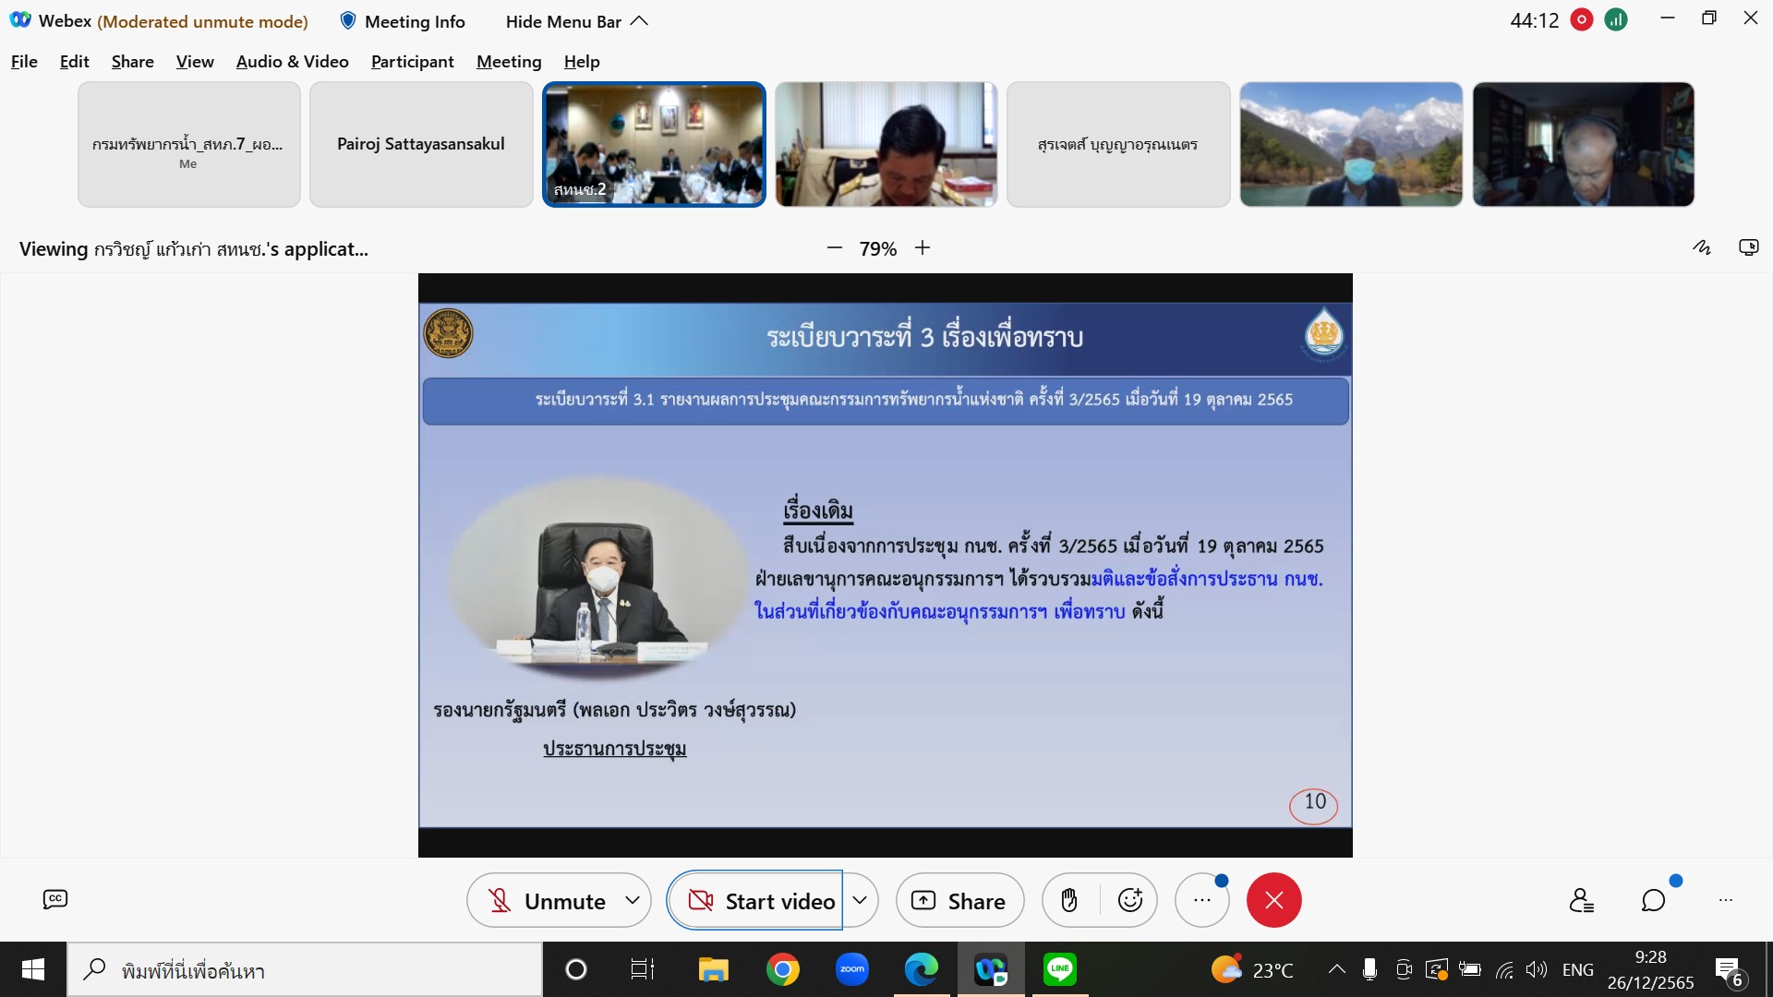Open the green connection statistics icon

tap(1616, 19)
